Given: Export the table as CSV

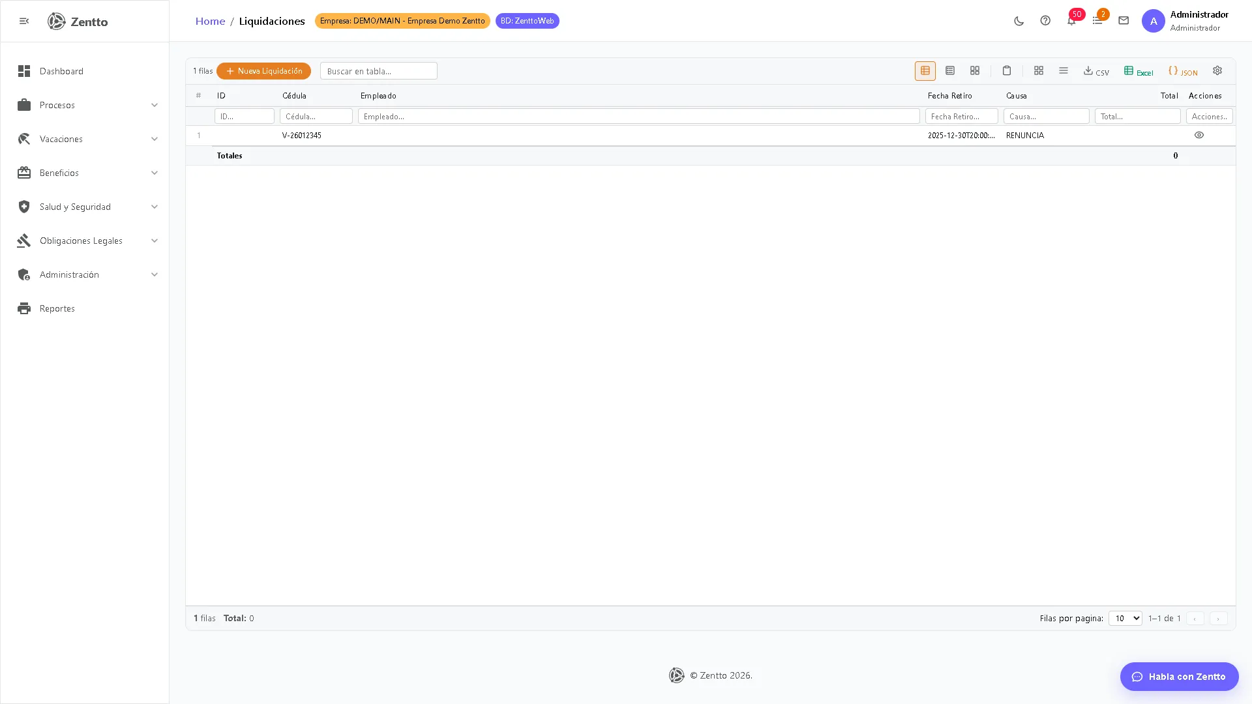Looking at the screenshot, I should 1096,71.
